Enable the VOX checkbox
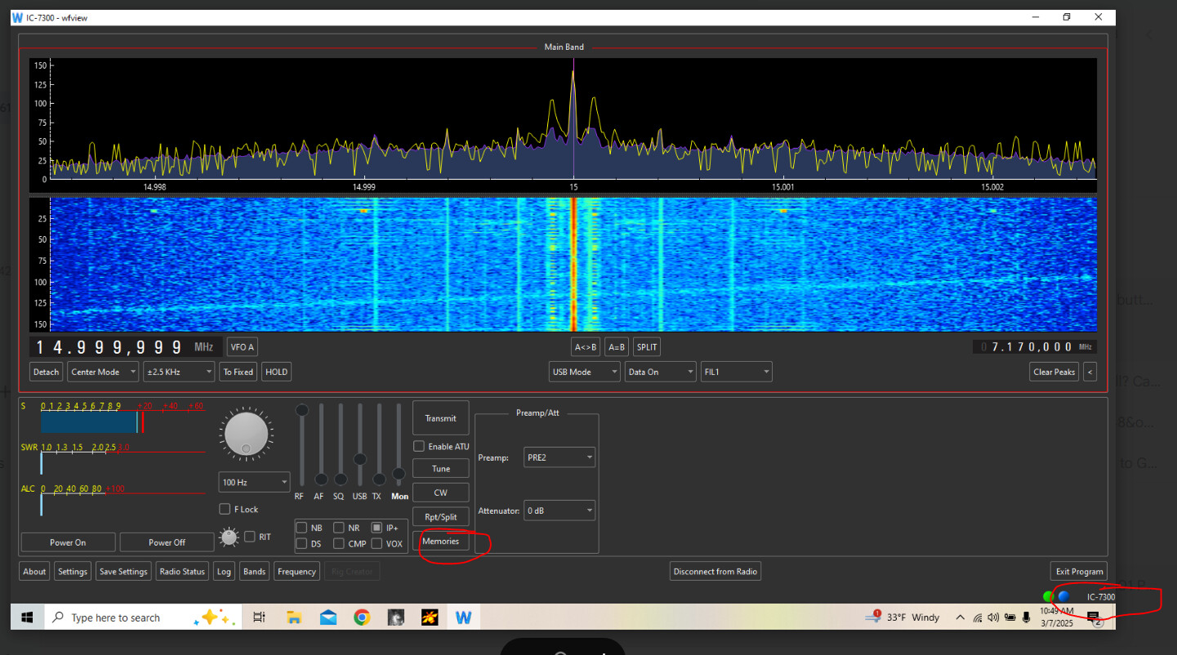The image size is (1177, 655). point(377,543)
